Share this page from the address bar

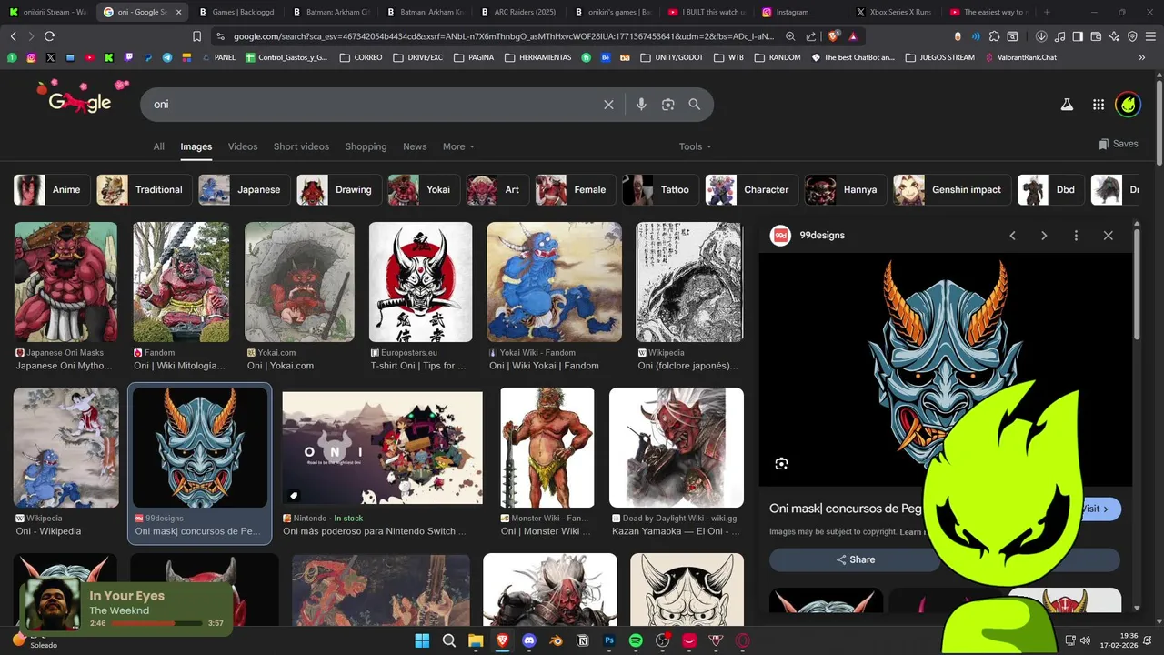pyautogui.click(x=811, y=36)
